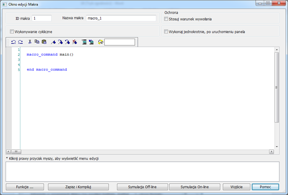
Task: Close the Okno edycji Makra window
Action: pyautogui.click(x=279, y=3)
